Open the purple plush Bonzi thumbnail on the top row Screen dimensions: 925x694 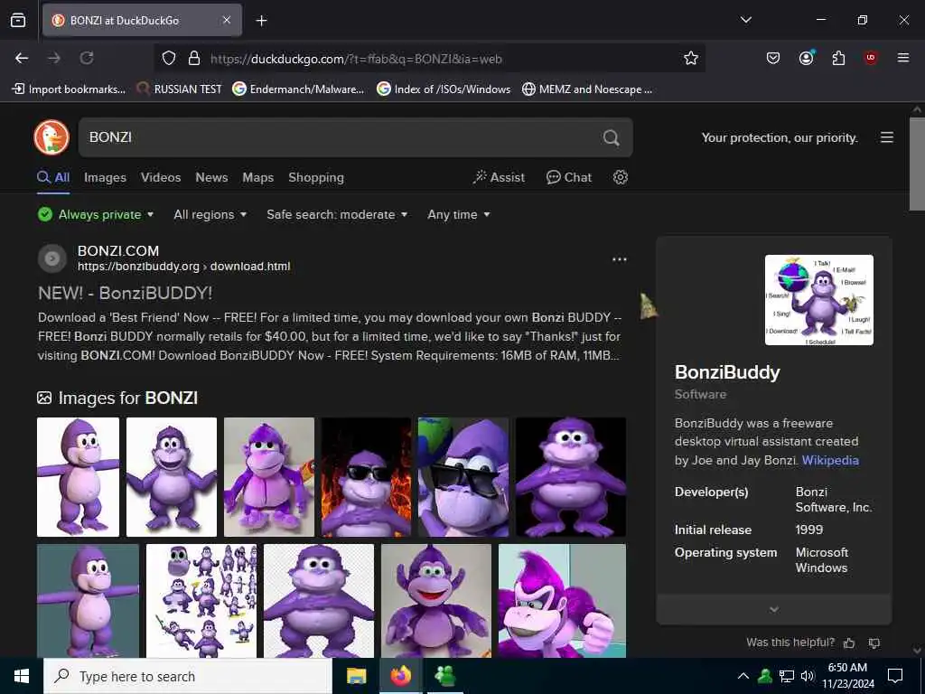click(269, 477)
